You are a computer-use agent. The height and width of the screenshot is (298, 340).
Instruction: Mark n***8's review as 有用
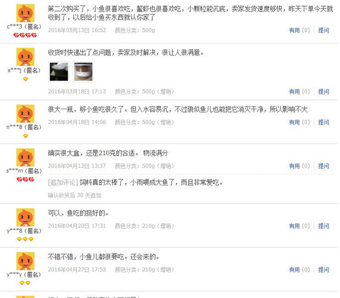click(x=299, y=122)
